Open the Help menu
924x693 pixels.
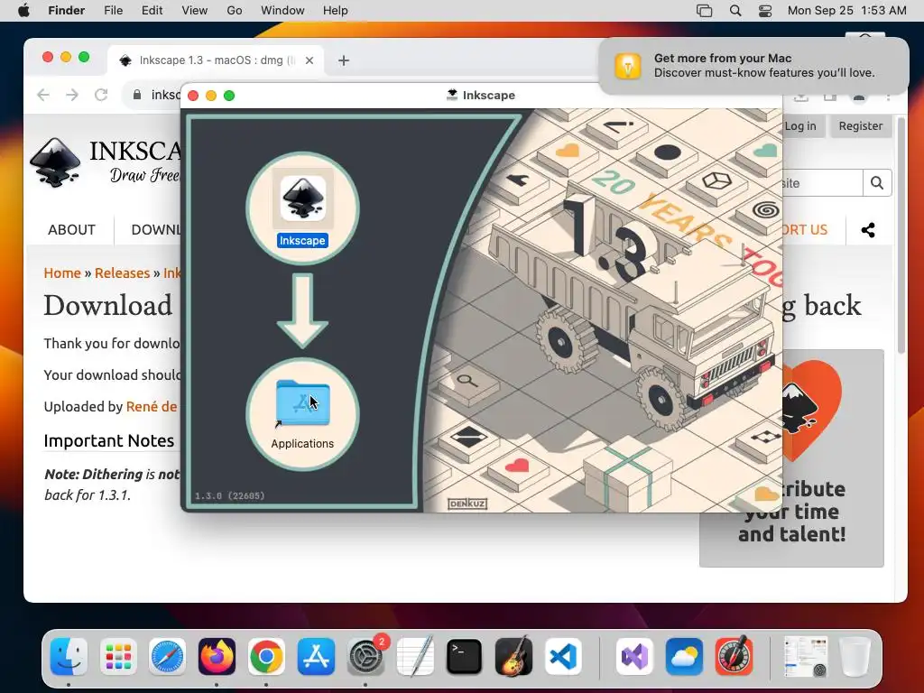tap(336, 11)
